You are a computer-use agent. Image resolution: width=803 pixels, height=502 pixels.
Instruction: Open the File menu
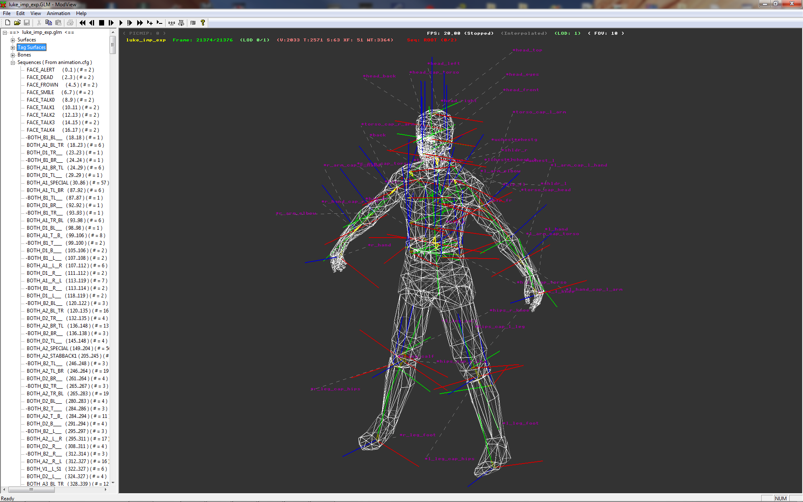7,13
